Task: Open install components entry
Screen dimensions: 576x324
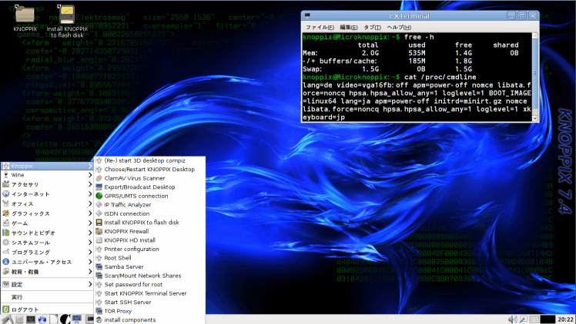Action: pos(150,320)
